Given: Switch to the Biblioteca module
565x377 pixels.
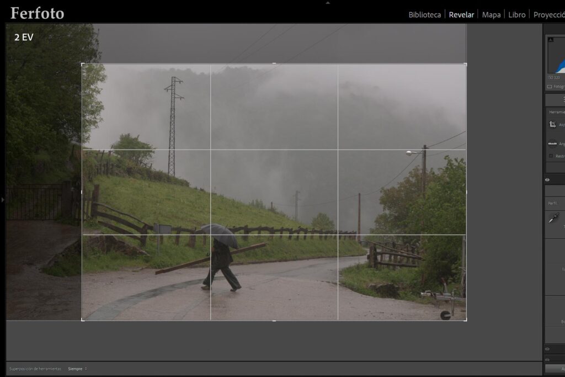Looking at the screenshot, I should [424, 15].
